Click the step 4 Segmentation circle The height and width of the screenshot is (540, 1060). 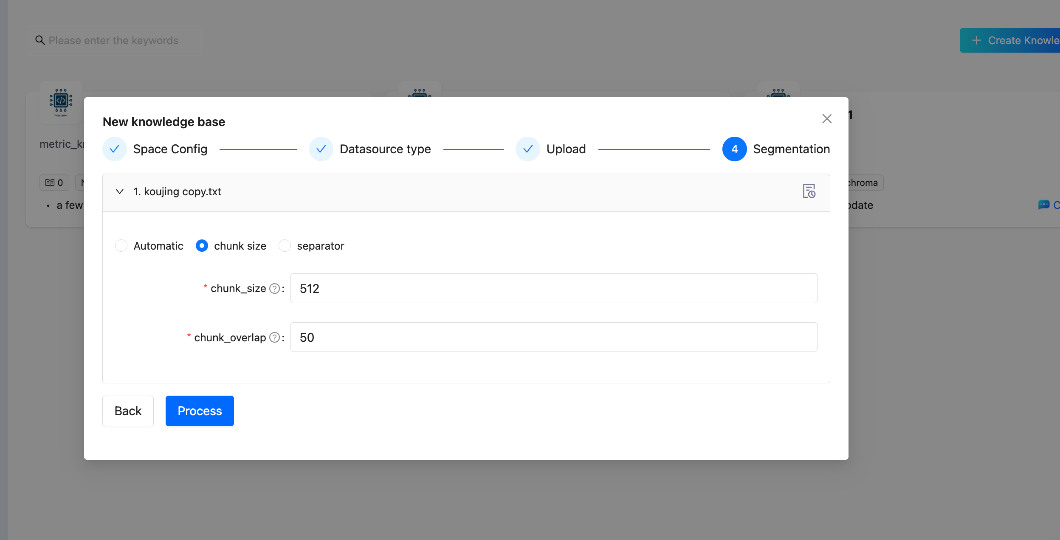734,149
